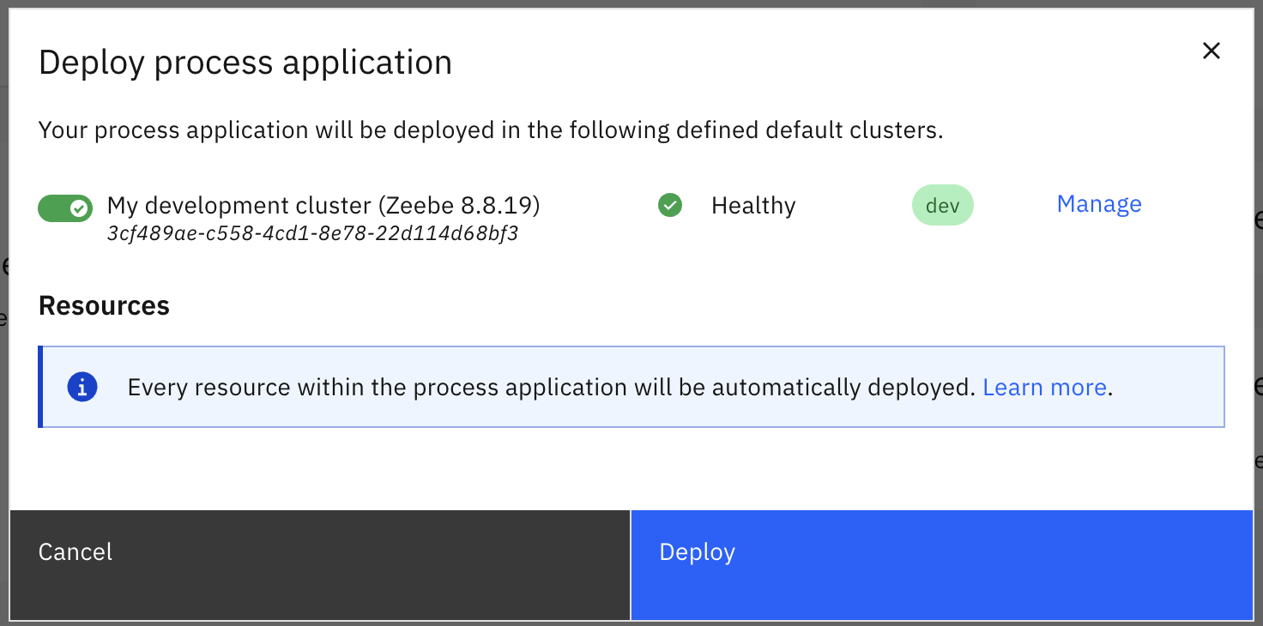The width and height of the screenshot is (1263, 626).
Task: Click the green Healthy checkmark icon
Action: (x=670, y=206)
